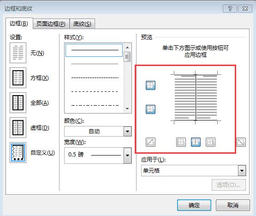Click the 虚框(D) label text

(40, 128)
